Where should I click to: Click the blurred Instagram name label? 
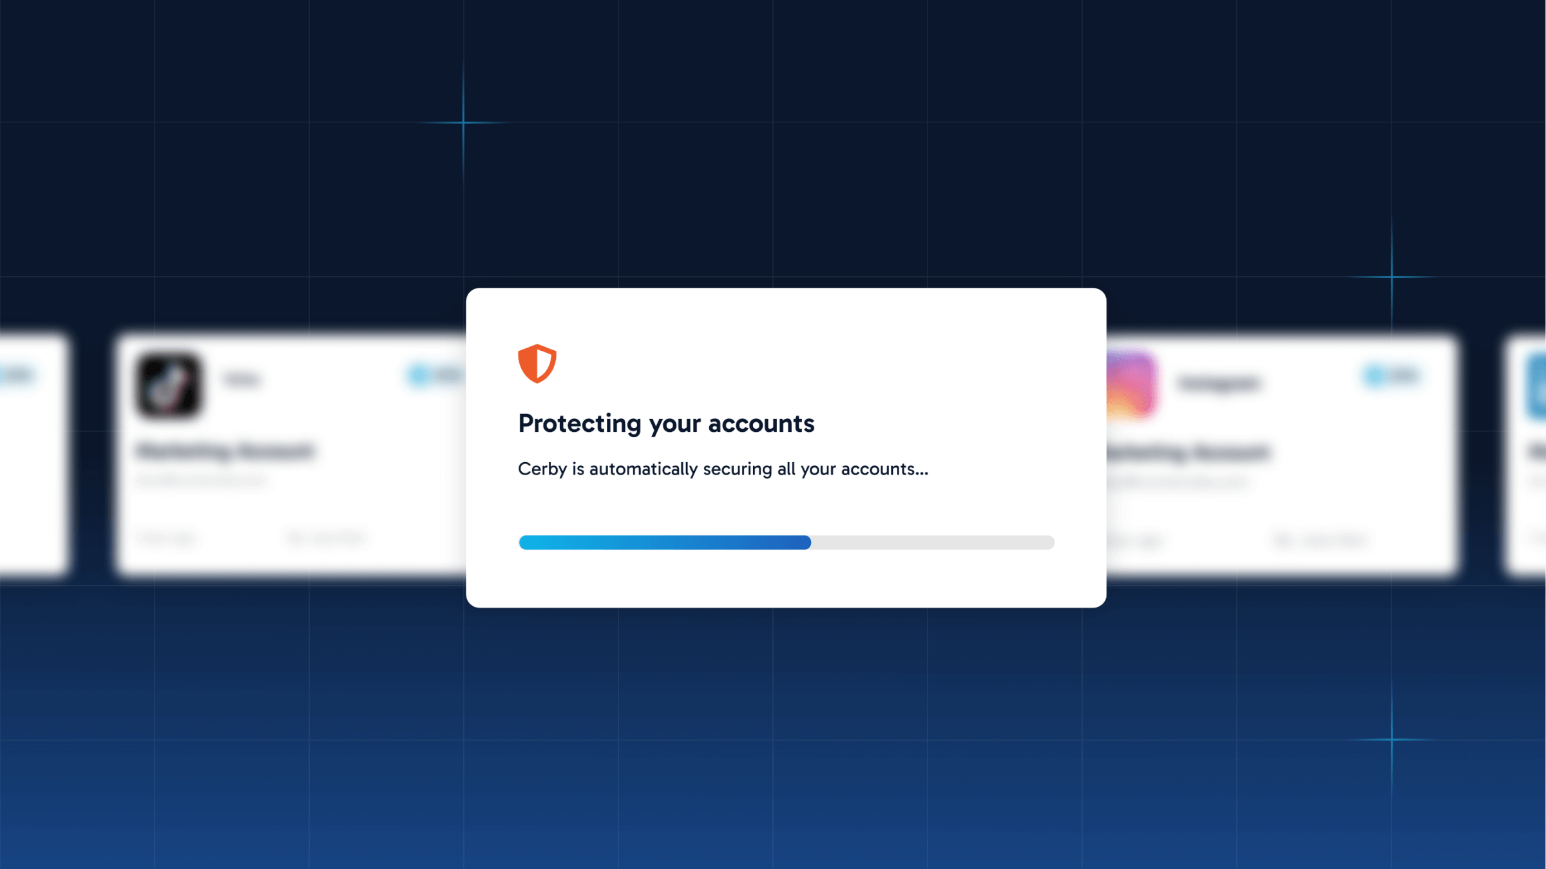click(1219, 384)
